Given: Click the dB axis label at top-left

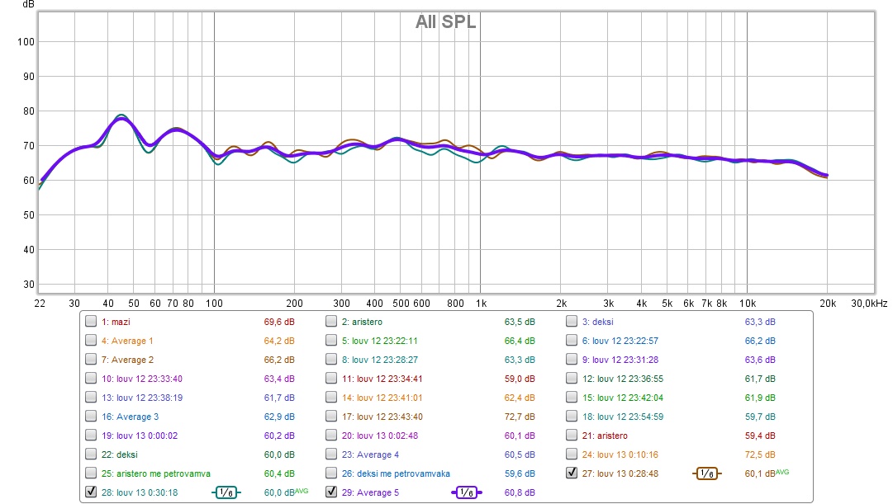Looking at the screenshot, I should pyautogui.click(x=28, y=5).
